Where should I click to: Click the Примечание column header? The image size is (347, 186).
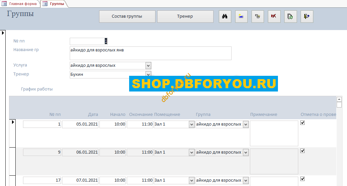(x=264, y=115)
